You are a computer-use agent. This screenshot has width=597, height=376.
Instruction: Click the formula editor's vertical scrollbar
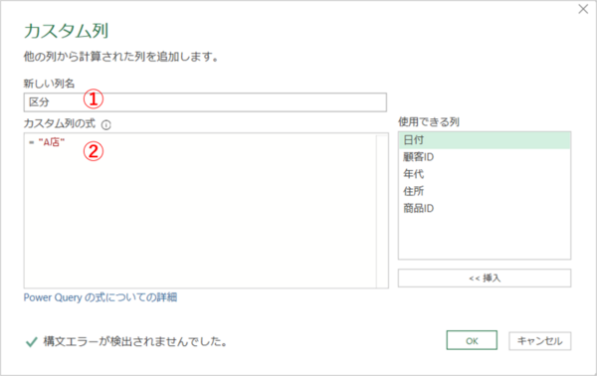click(382, 211)
